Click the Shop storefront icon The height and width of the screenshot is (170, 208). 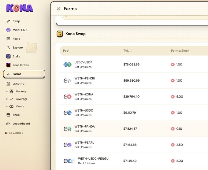[8, 115]
